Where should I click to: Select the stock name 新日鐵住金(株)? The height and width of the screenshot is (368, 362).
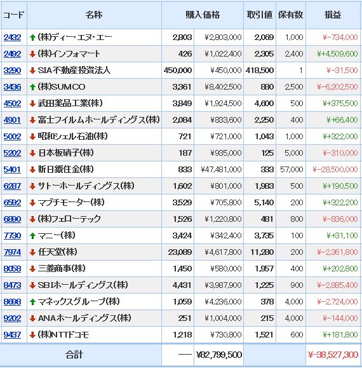pos(65,169)
